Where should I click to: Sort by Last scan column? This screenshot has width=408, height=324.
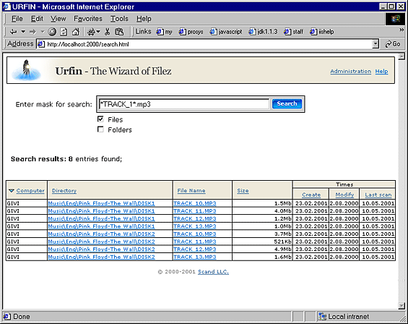point(378,195)
